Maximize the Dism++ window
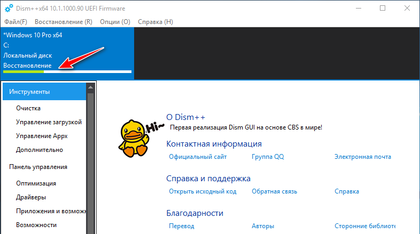Screen dimensions: 420x234 coord(383,9)
